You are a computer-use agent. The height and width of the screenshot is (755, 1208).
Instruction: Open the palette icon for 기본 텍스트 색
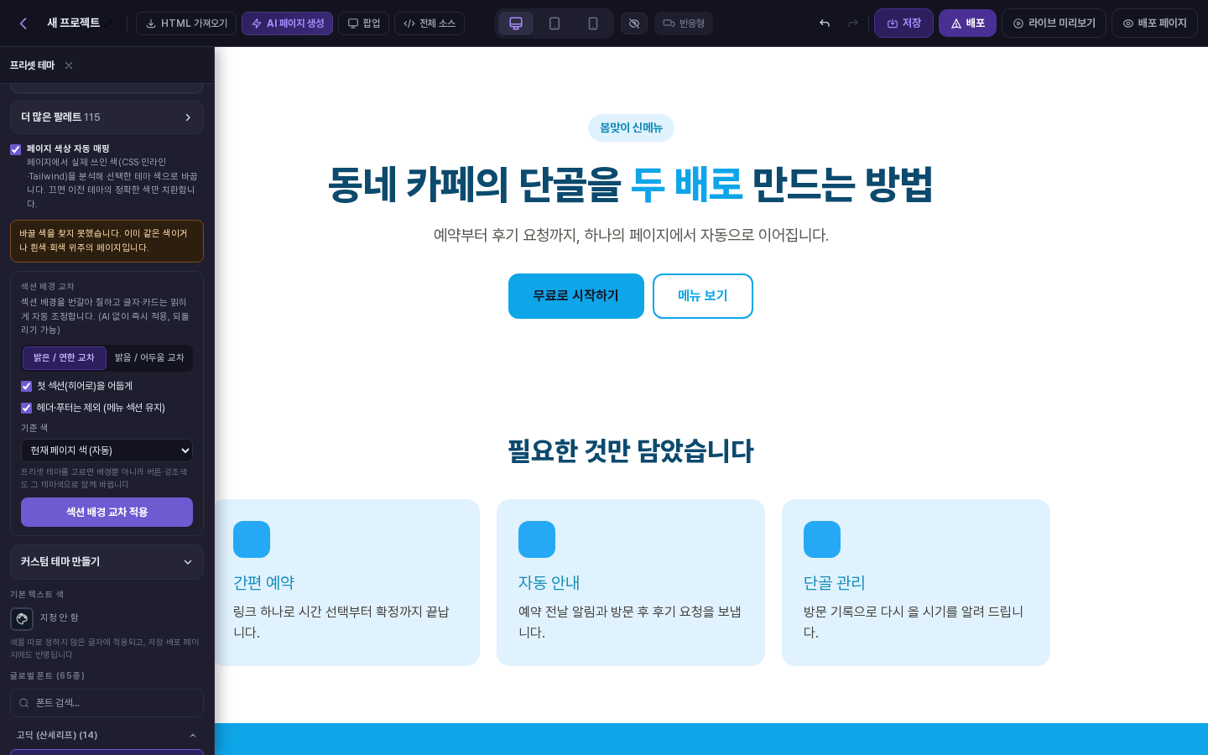pos(22,618)
